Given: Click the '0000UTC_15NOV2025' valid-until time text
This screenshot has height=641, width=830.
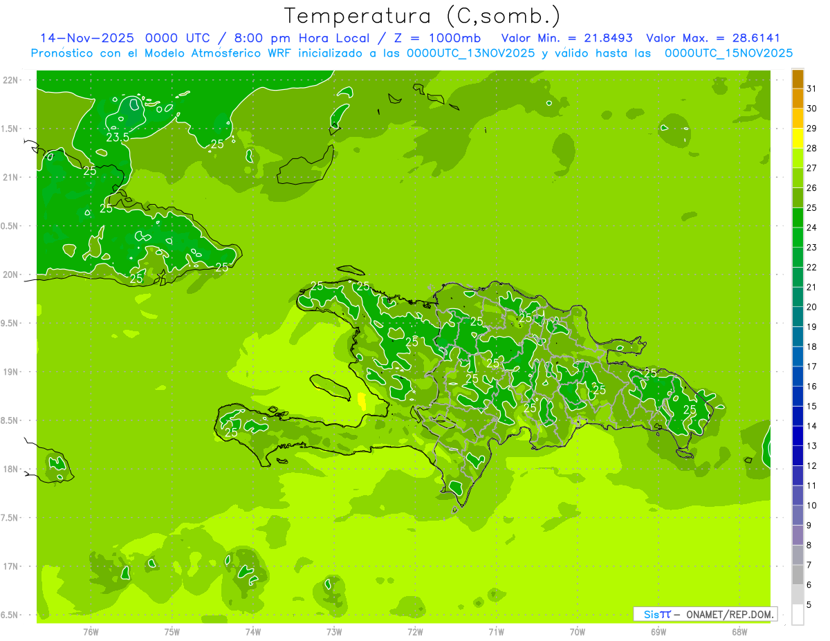Looking at the screenshot, I should pyautogui.click(x=728, y=53).
